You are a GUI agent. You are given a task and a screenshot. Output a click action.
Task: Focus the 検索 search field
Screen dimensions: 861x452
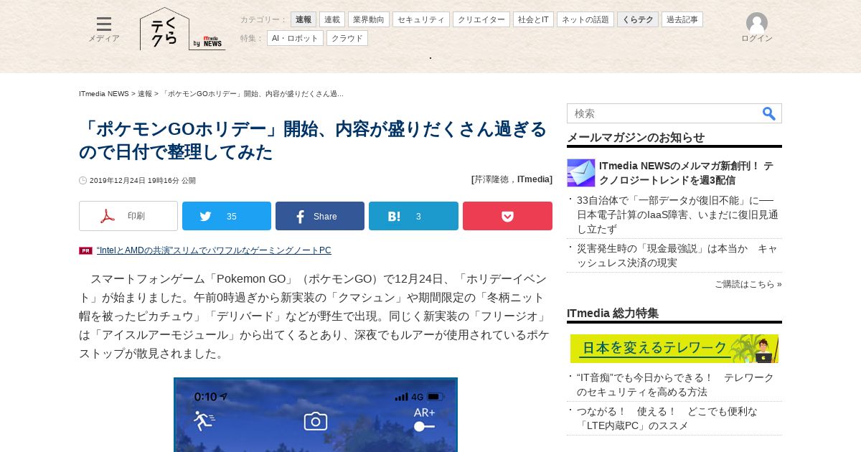[x=664, y=113]
